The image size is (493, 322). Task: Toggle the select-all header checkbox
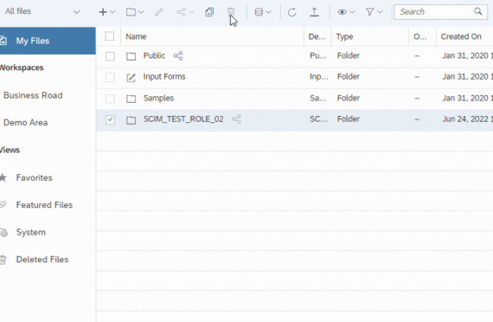click(110, 36)
